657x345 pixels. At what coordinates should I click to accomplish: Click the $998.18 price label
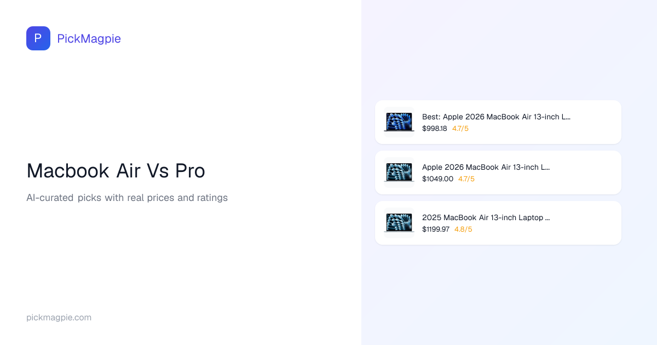click(x=434, y=129)
